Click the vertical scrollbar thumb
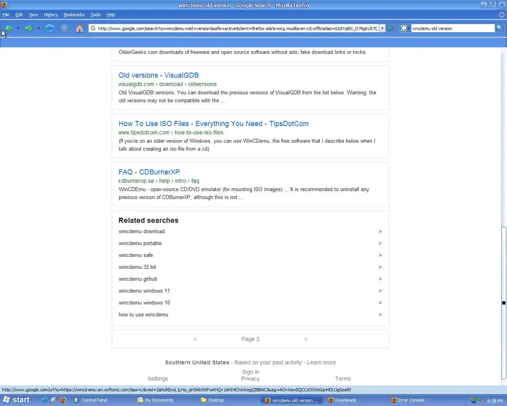Screen dimensions: 507x406 [504, 303]
